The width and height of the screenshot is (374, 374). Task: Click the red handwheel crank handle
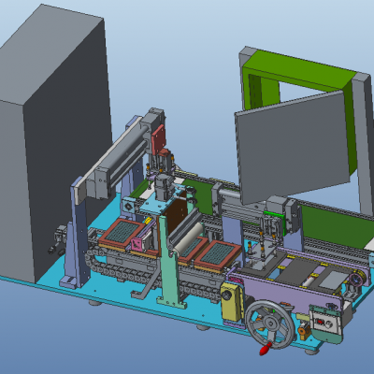tap(265, 349)
